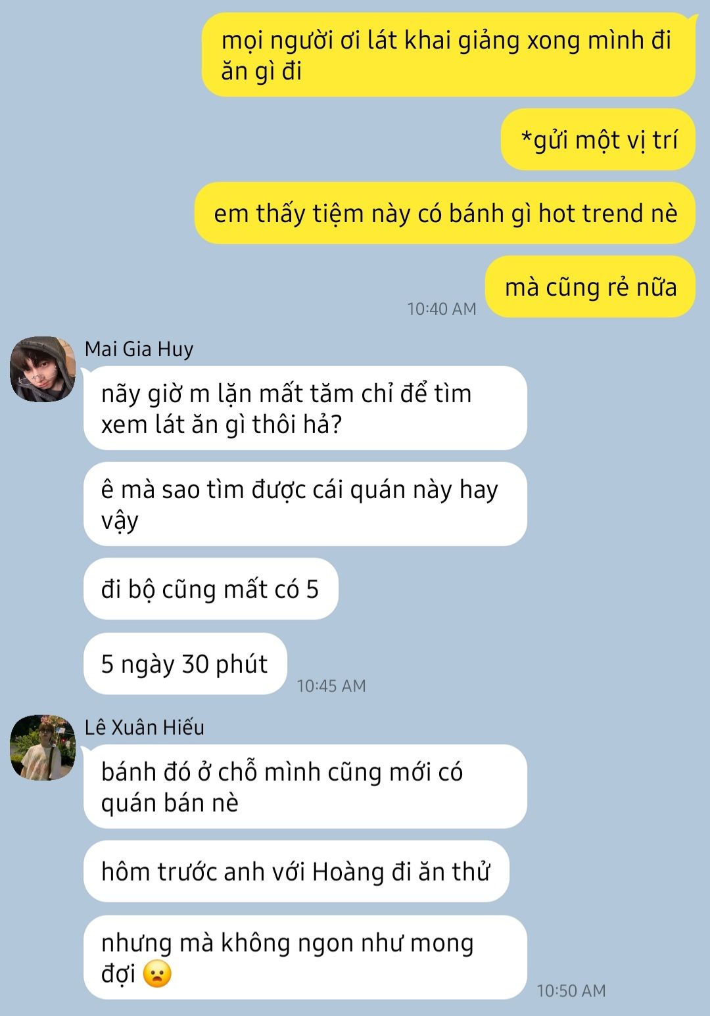
Task: Tap the '5 ngày 30 phút' bubble
Action: tap(185, 664)
